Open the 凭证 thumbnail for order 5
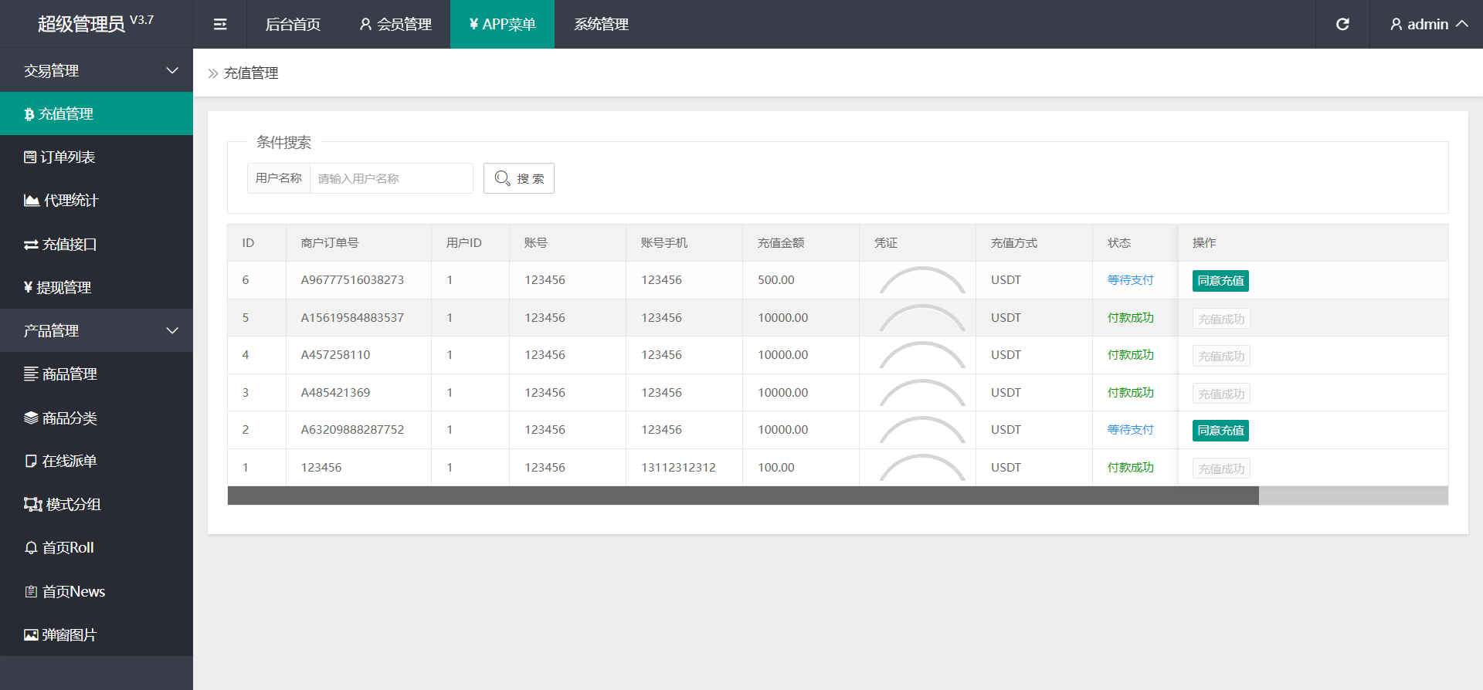Image resolution: width=1483 pixels, height=690 pixels. [x=921, y=318]
